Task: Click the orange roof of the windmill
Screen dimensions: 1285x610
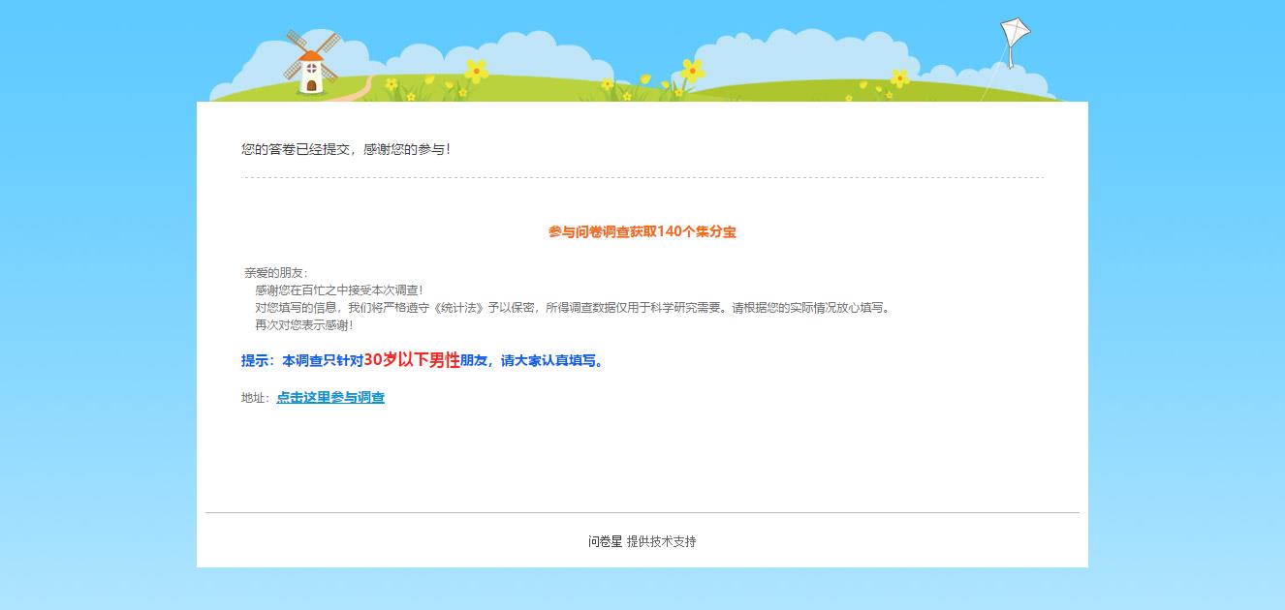Action: 310,56
